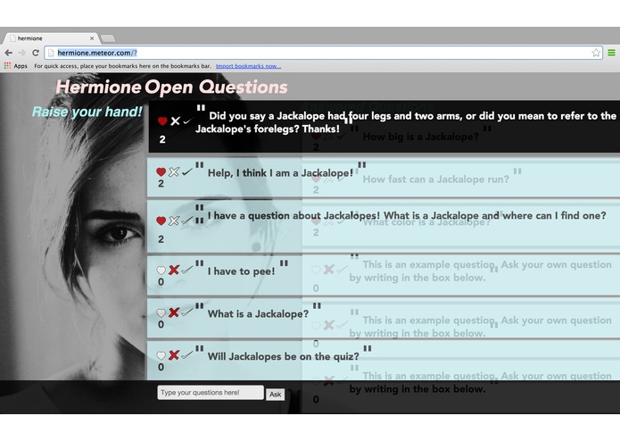Like the 'I have to pee!' question
Image resolution: width=620 pixels, height=441 pixels.
coord(161,270)
